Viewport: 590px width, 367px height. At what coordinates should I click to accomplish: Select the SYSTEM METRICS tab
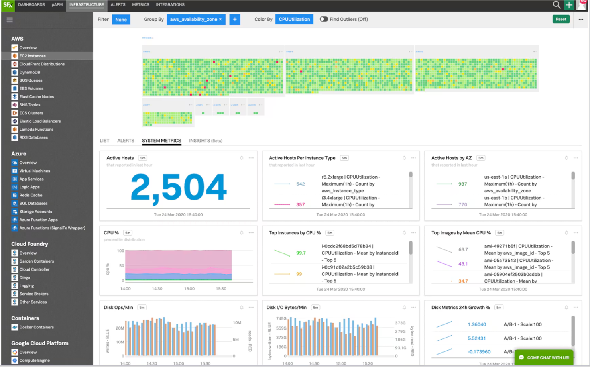tap(161, 141)
